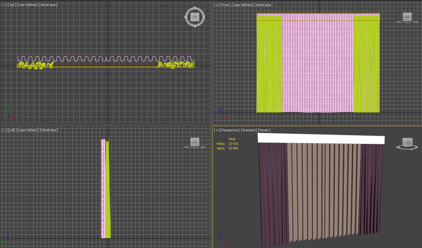This screenshot has width=422, height=248.
Task: Click the 'Verts:' count 32 944 statistic
Action: [227, 148]
